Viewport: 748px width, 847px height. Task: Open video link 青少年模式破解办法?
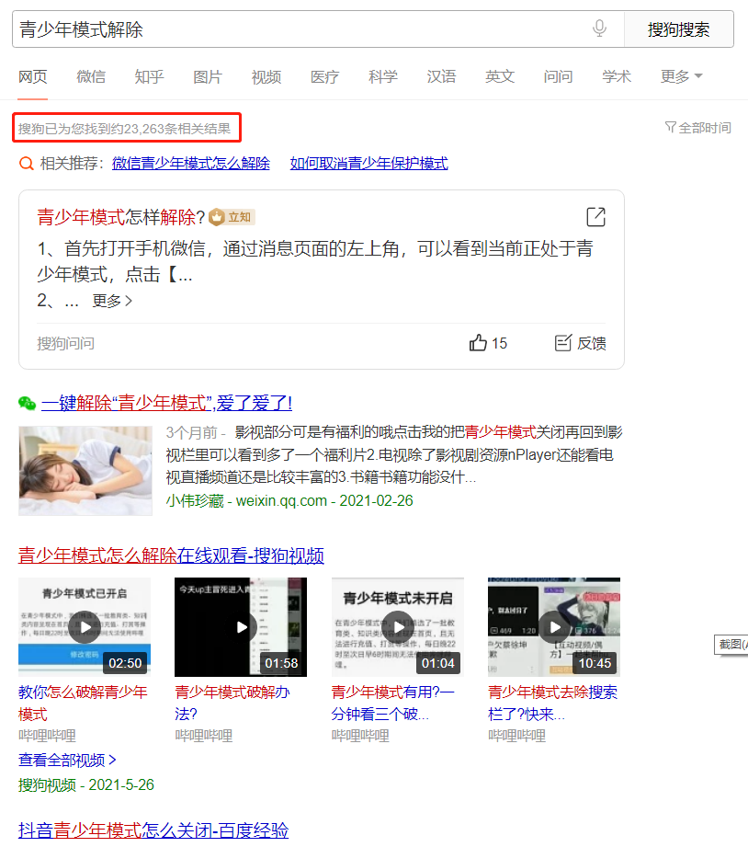pyautogui.click(x=232, y=704)
